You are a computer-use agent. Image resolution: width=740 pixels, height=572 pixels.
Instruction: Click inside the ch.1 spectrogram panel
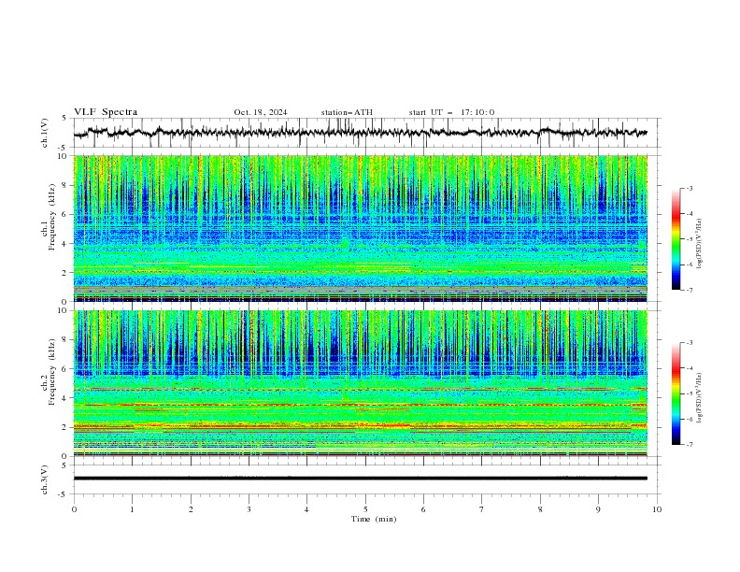tap(361, 228)
